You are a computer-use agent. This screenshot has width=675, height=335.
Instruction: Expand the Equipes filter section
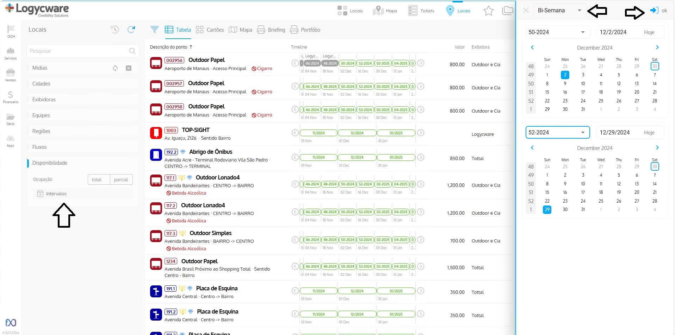[83, 115]
